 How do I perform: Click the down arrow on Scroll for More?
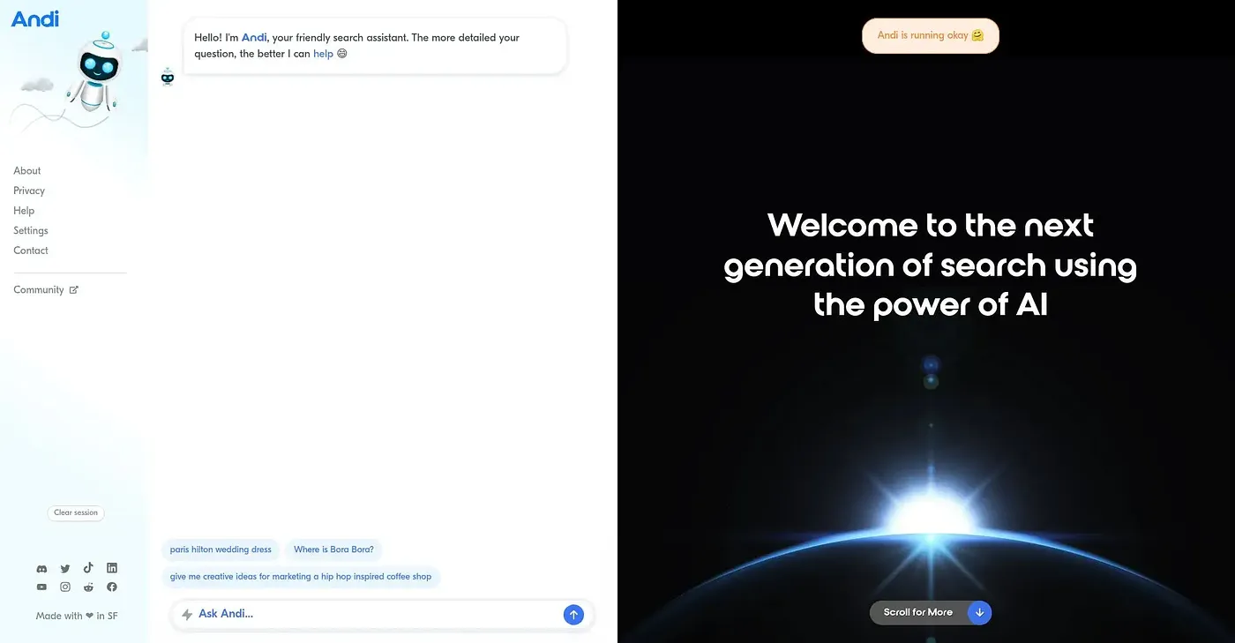coord(979,612)
